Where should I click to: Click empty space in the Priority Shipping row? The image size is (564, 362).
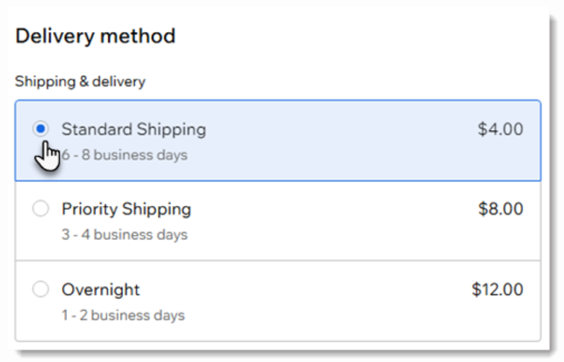click(x=335, y=221)
